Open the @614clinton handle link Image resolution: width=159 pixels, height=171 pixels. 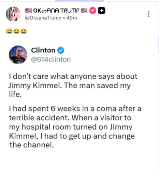click(x=51, y=60)
